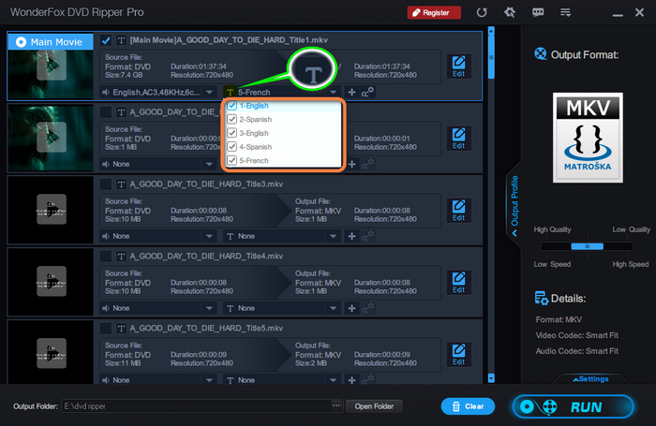Play Title3 preview thumbnail
The image size is (656, 426).
tap(52, 209)
